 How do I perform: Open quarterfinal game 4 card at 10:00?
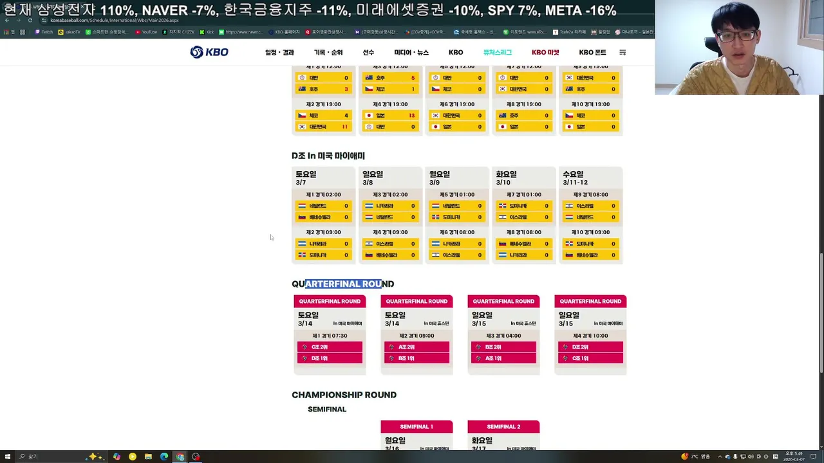click(590, 334)
